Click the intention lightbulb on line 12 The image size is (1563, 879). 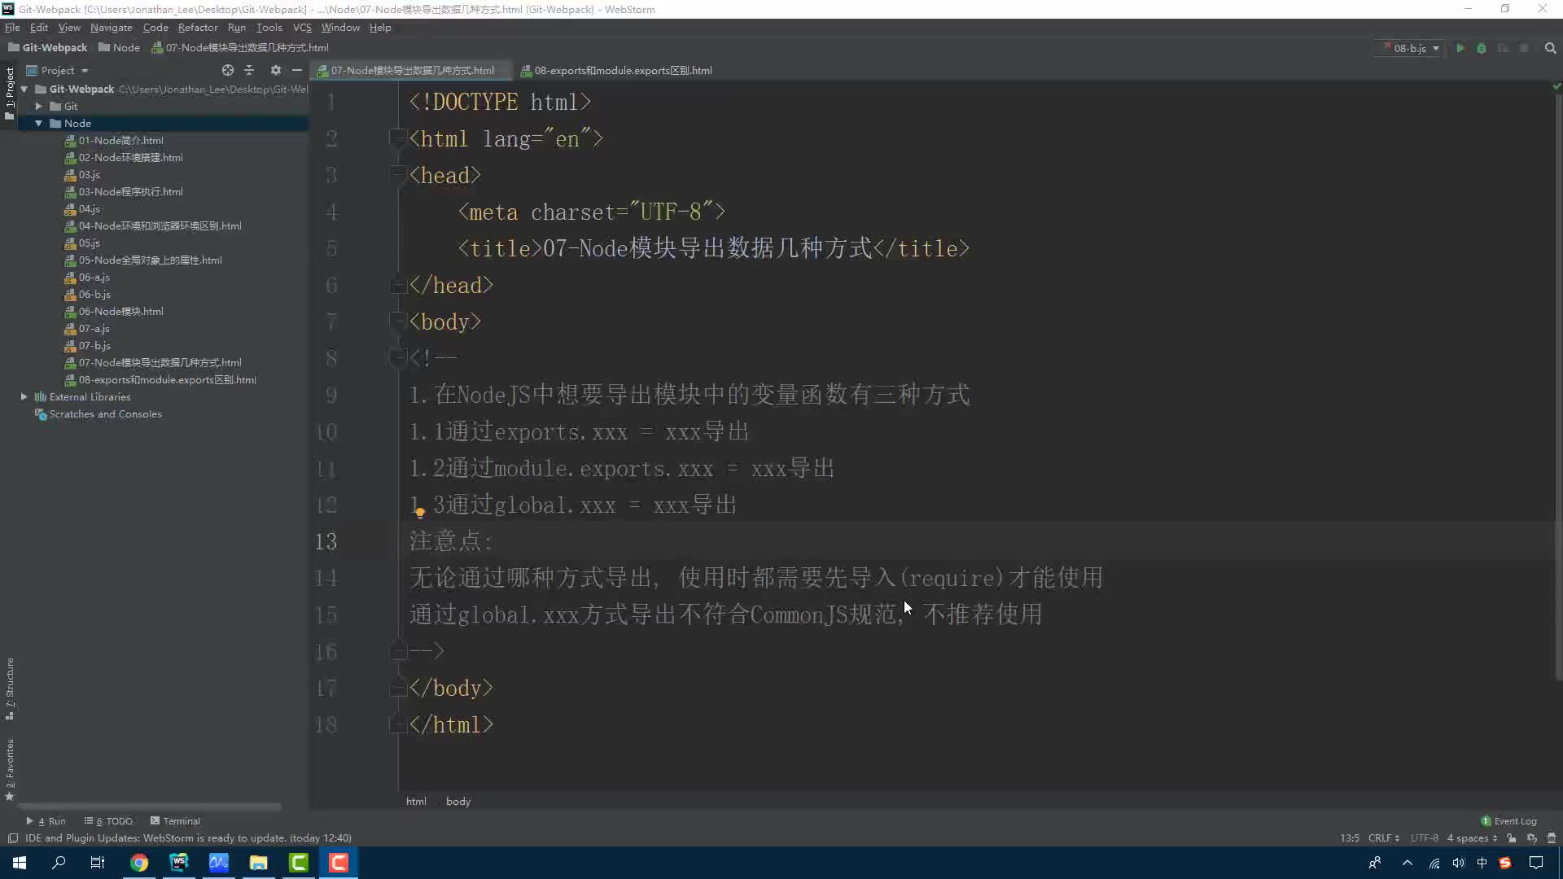pyautogui.click(x=420, y=512)
